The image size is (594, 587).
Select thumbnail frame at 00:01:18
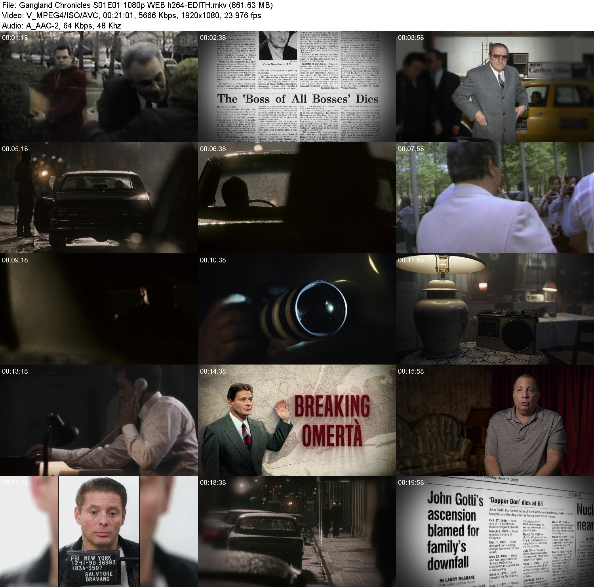[x=99, y=86]
